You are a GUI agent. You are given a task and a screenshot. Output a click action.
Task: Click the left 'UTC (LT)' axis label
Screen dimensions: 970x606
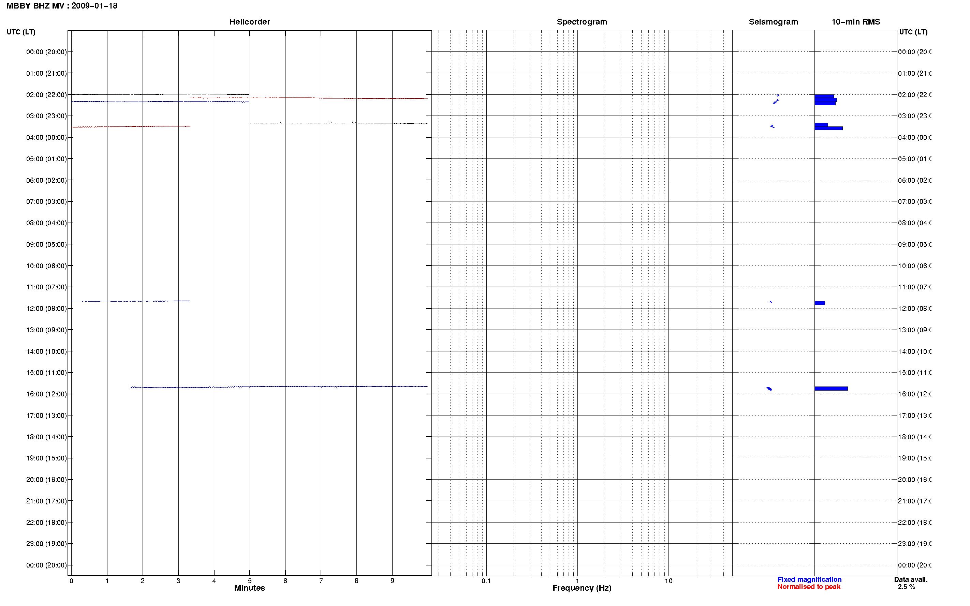coord(21,32)
